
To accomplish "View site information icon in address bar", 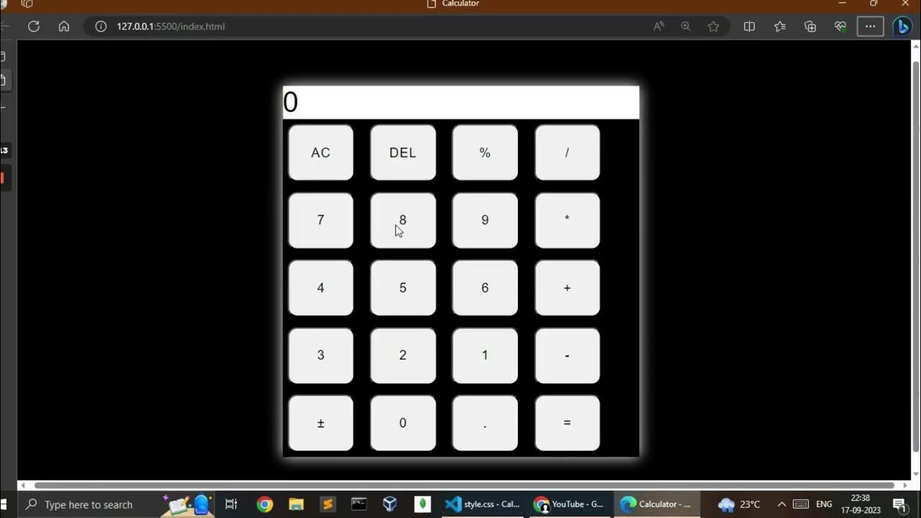I will [x=101, y=27].
